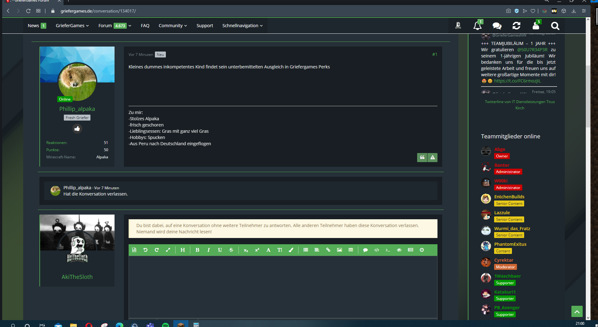Insert an image via the editor toolbar
598x327 pixels.
coord(339,250)
